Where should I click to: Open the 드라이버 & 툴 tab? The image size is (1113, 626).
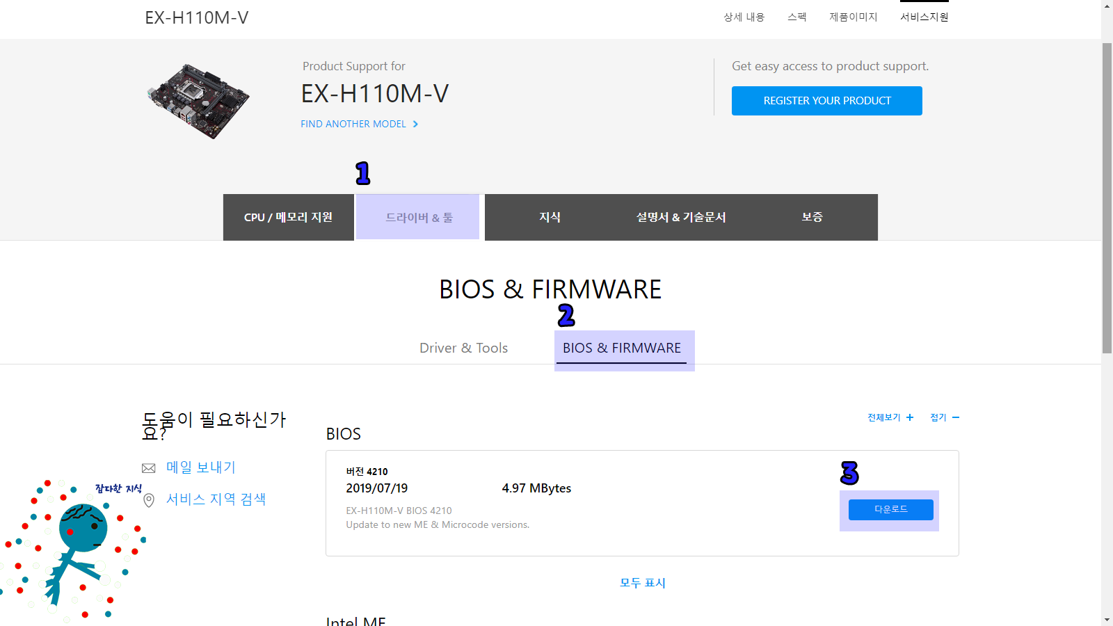[419, 217]
